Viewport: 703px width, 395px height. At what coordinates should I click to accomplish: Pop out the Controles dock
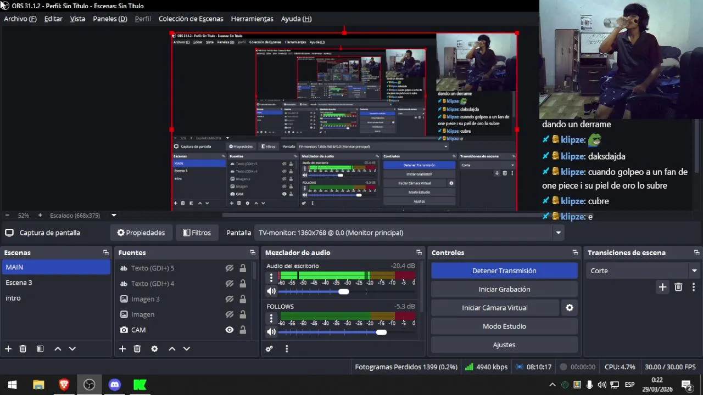click(575, 253)
